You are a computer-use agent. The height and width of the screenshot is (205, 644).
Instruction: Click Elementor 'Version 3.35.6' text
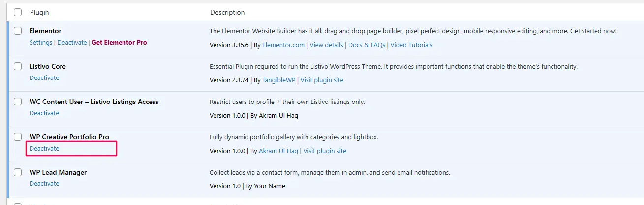tap(229, 45)
